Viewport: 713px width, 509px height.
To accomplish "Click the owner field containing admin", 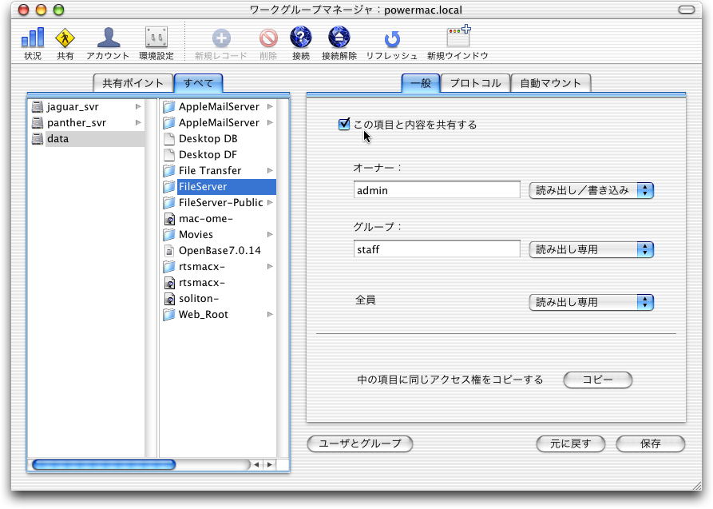I will coord(437,190).
